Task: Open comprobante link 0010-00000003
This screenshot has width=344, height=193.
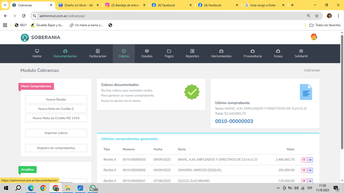Action: pyautogui.click(x=234, y=121)
